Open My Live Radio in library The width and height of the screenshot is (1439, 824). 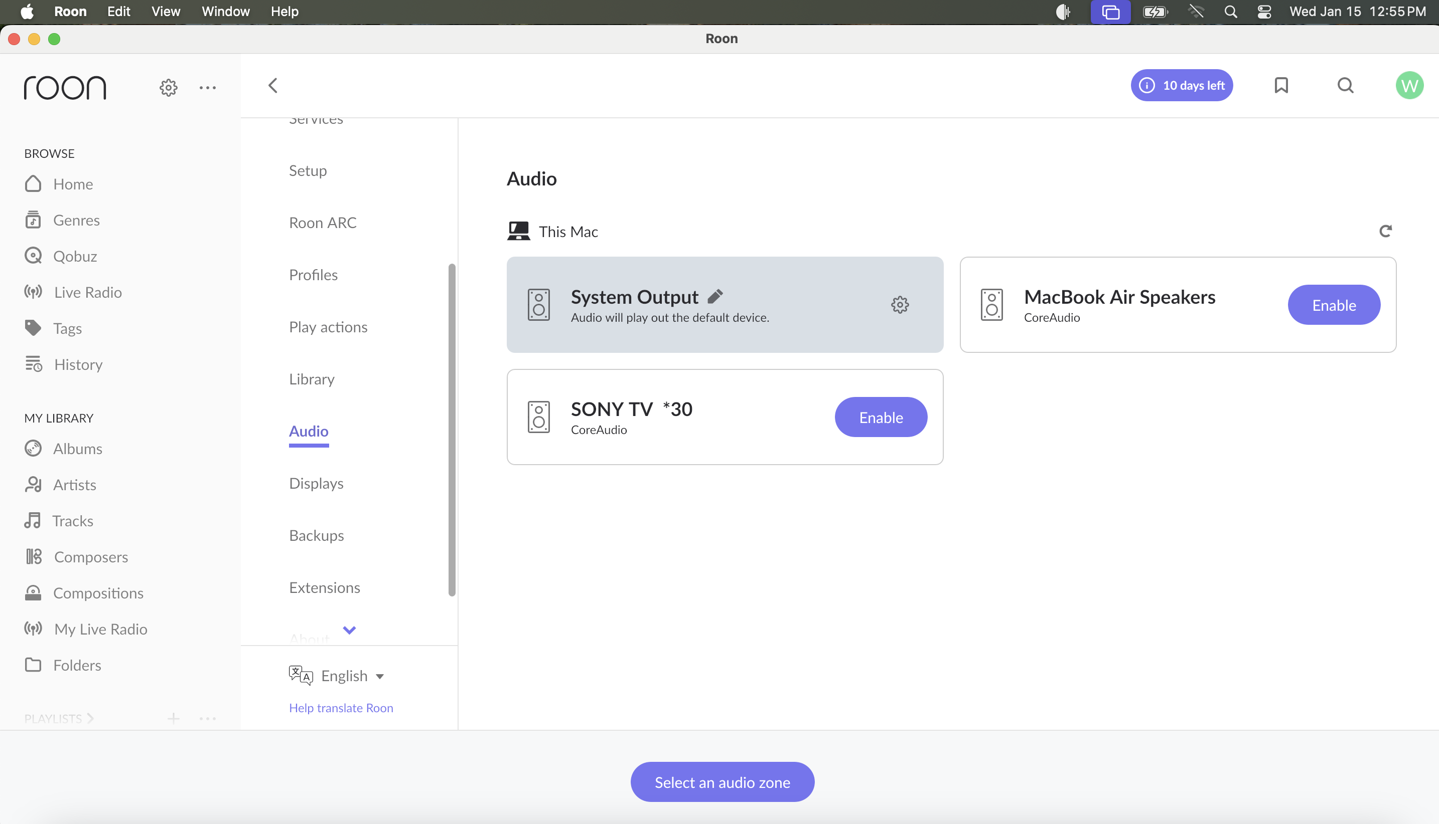coord(85,629)
